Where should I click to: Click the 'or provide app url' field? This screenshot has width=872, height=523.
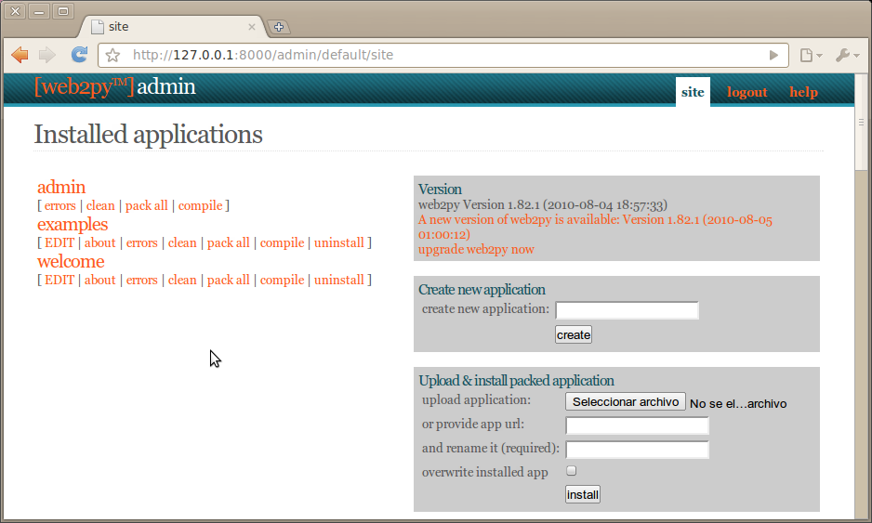638,425
